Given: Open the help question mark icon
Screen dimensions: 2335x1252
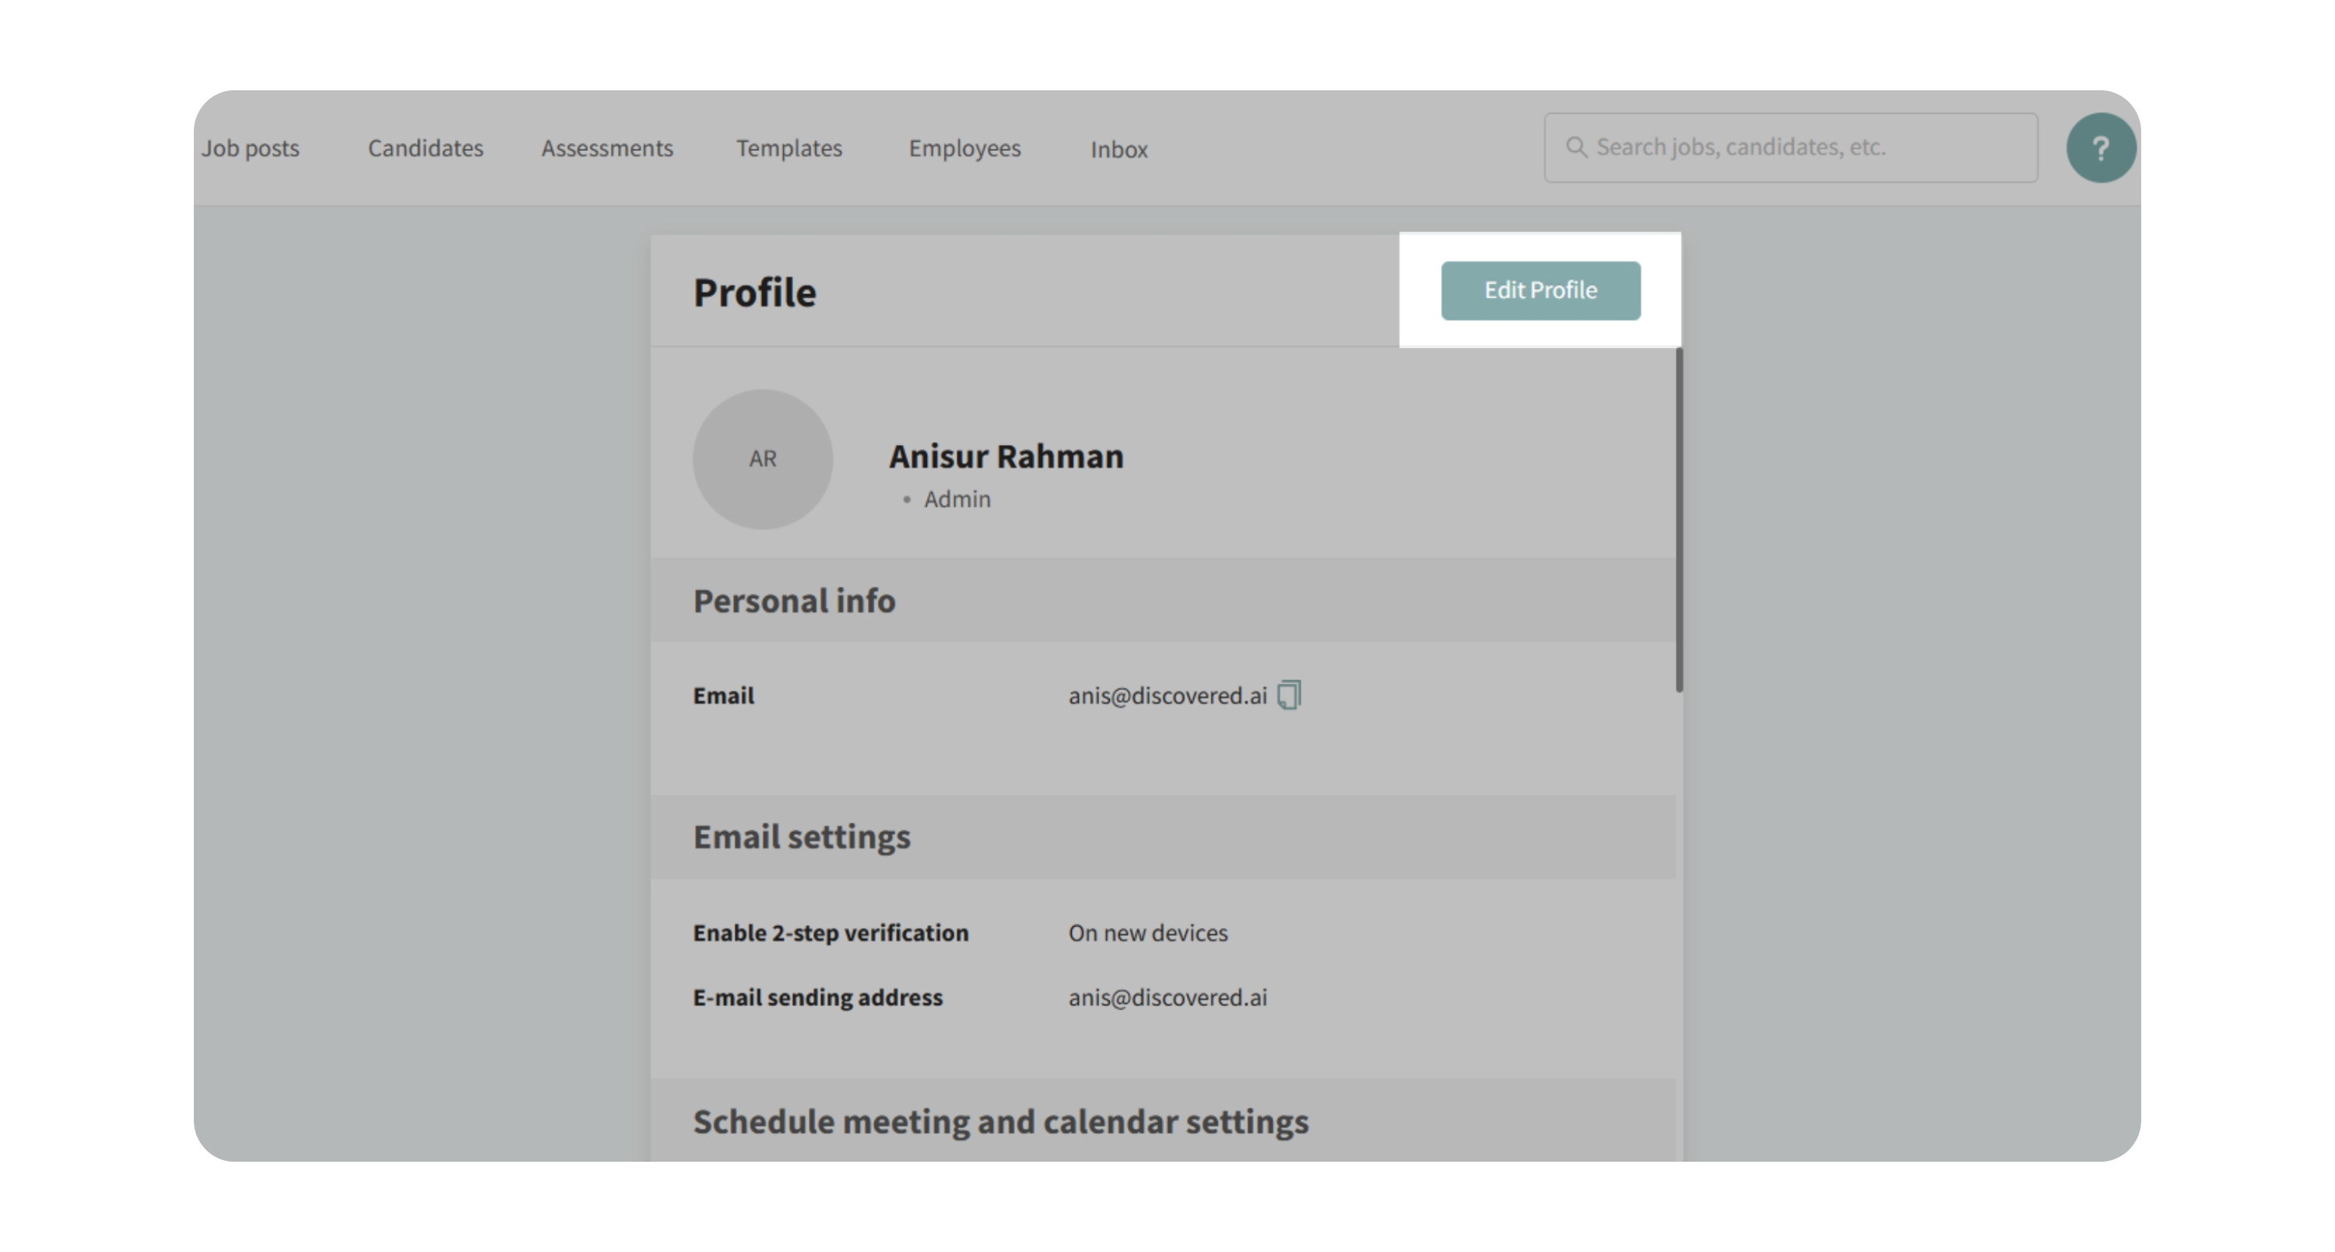Looking at the screenshot, I should (2100, 148).
